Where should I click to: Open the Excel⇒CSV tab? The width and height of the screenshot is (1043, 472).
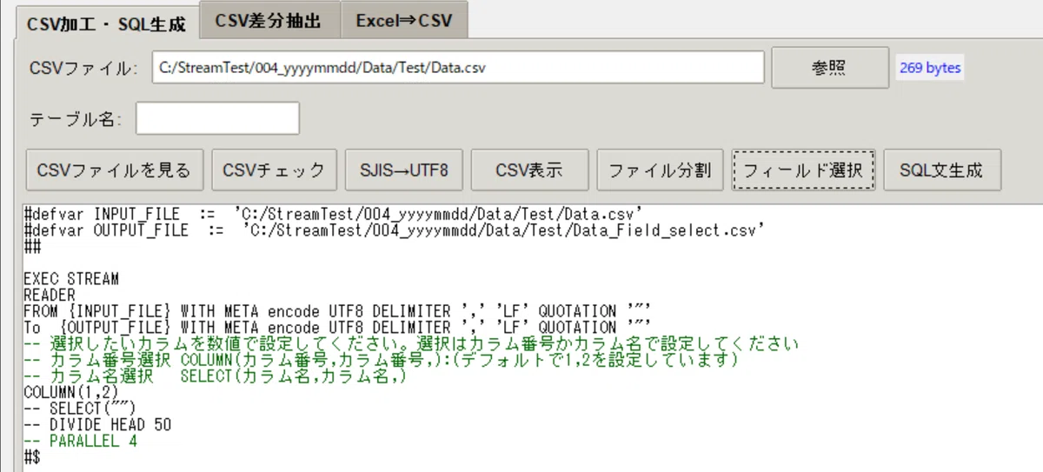403,21
